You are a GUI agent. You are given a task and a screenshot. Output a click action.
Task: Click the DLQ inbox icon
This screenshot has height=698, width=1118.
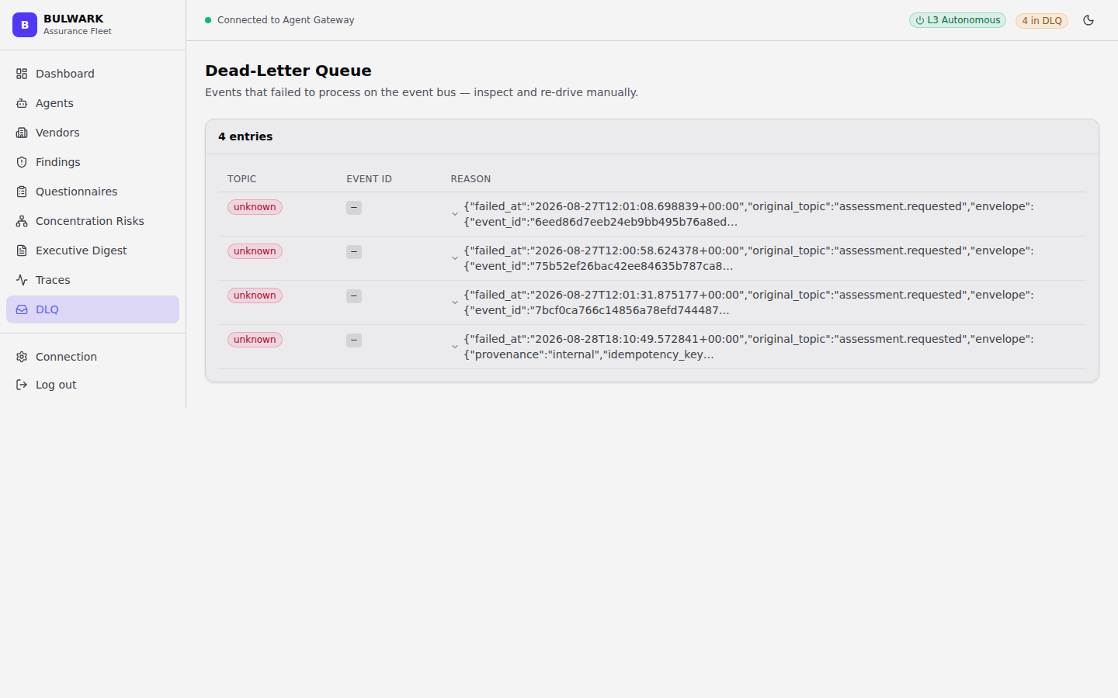[x=22, y=309]
